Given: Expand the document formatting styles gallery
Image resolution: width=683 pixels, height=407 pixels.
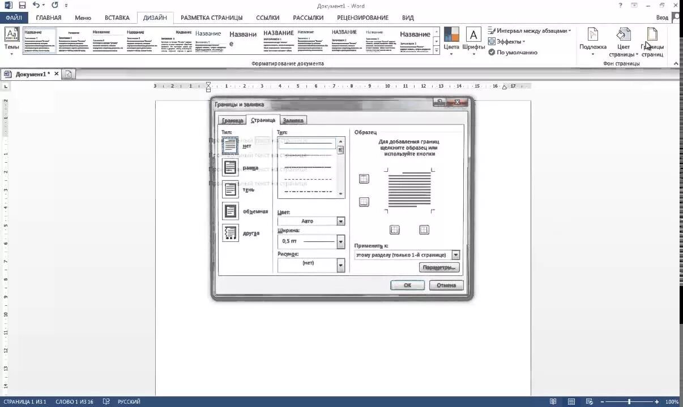Looking at the screenshot, I should pyautogui.click(x=436, y=50).
